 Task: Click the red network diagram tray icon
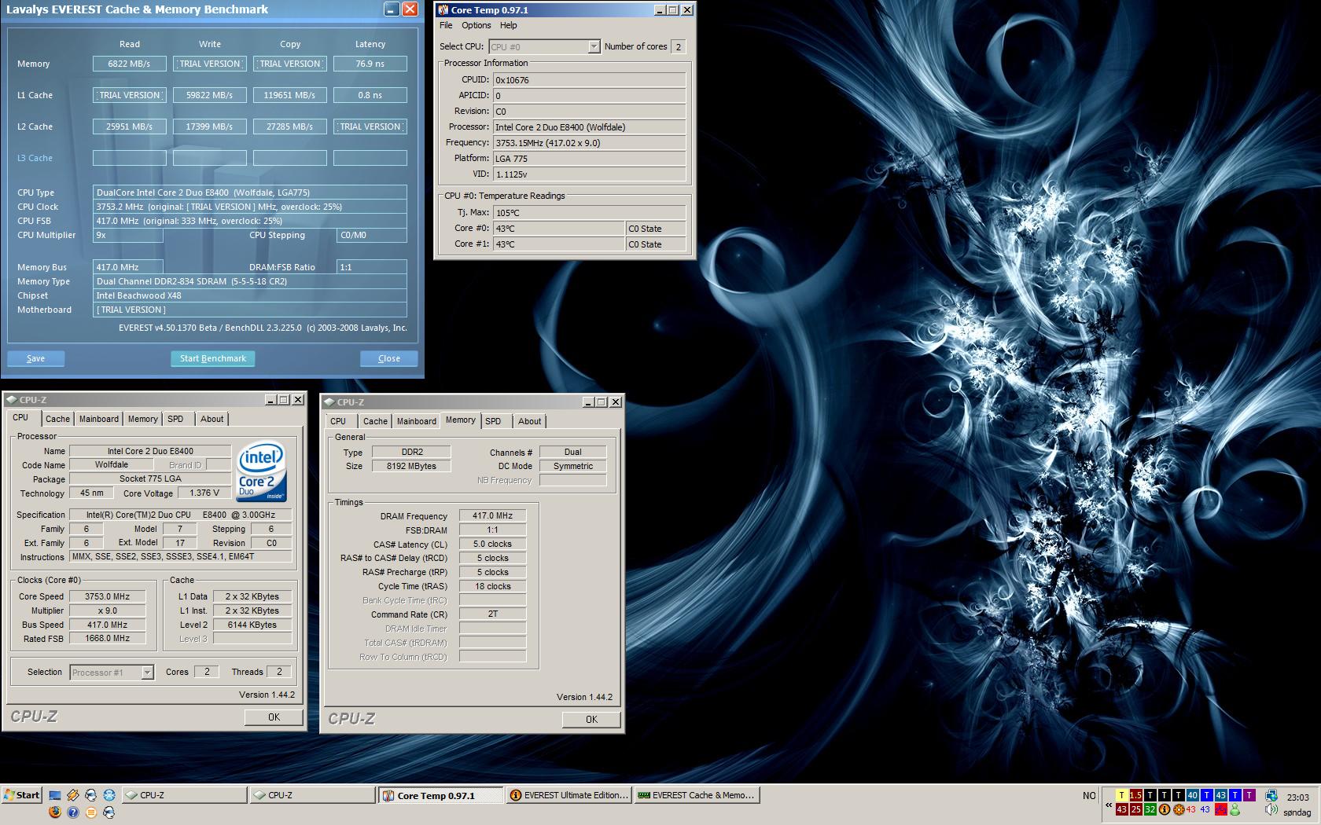point(1221,809)
